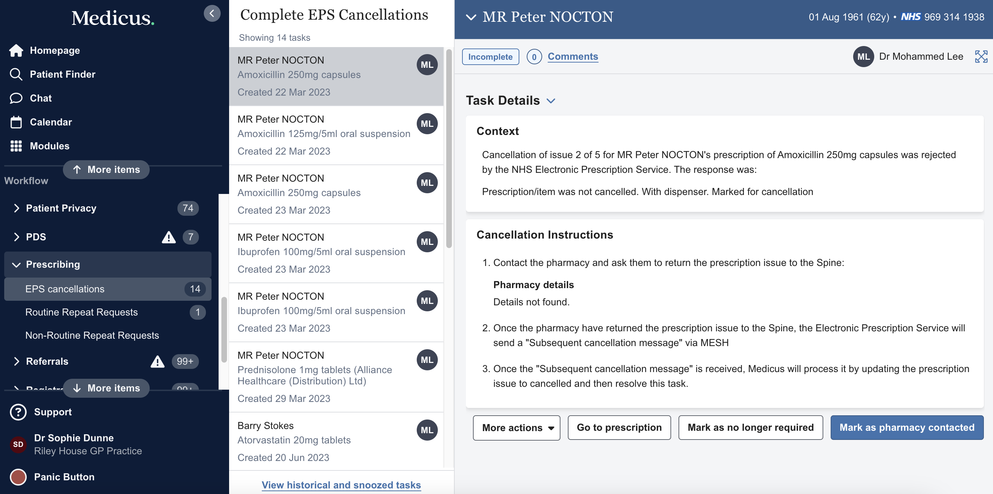The height and width of the screenshot is (494, 993).
Task: Expand the Referrals workflow section
Action: (x=16, y=362)
